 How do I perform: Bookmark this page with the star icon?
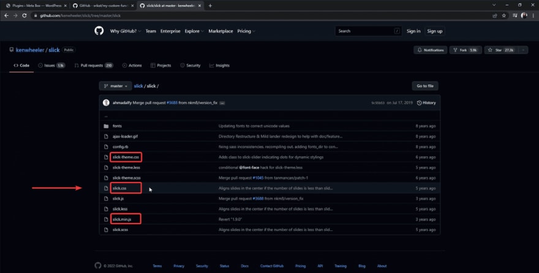pyautogui.click(x=504, y=15)
